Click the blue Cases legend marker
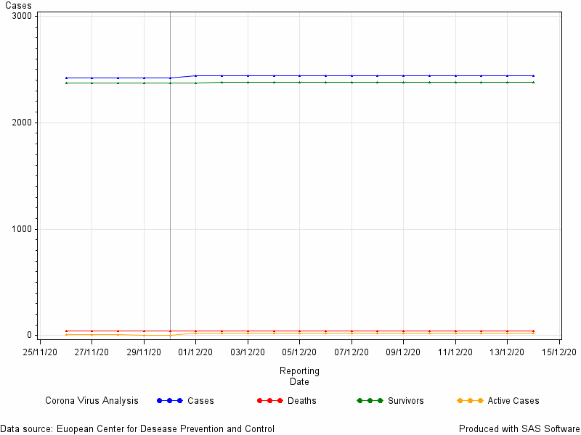 170,401
